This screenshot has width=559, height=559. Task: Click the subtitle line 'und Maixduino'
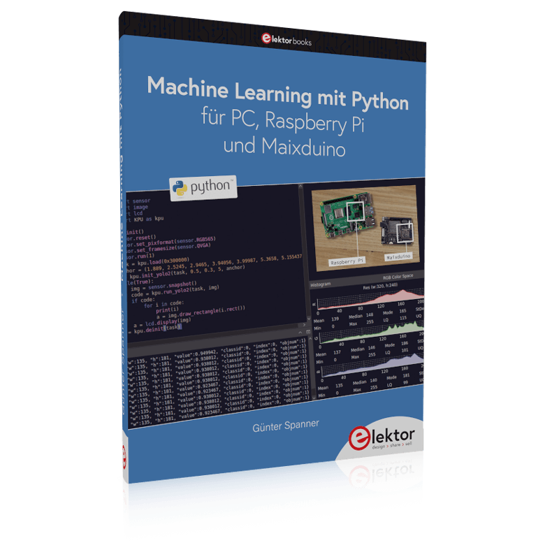[284, 147]
